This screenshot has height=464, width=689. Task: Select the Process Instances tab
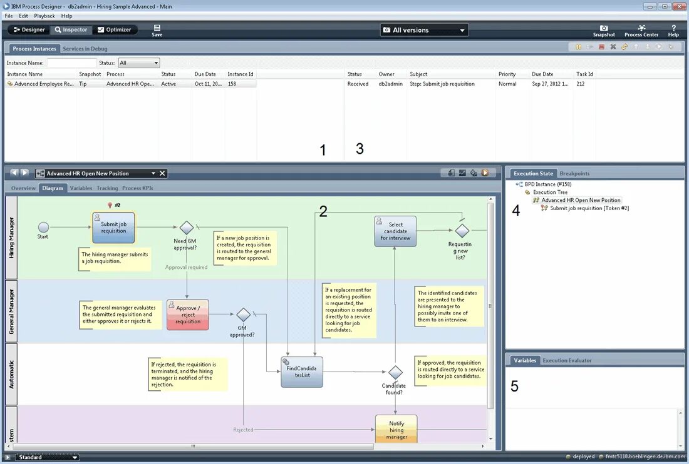tap(34, 49)
